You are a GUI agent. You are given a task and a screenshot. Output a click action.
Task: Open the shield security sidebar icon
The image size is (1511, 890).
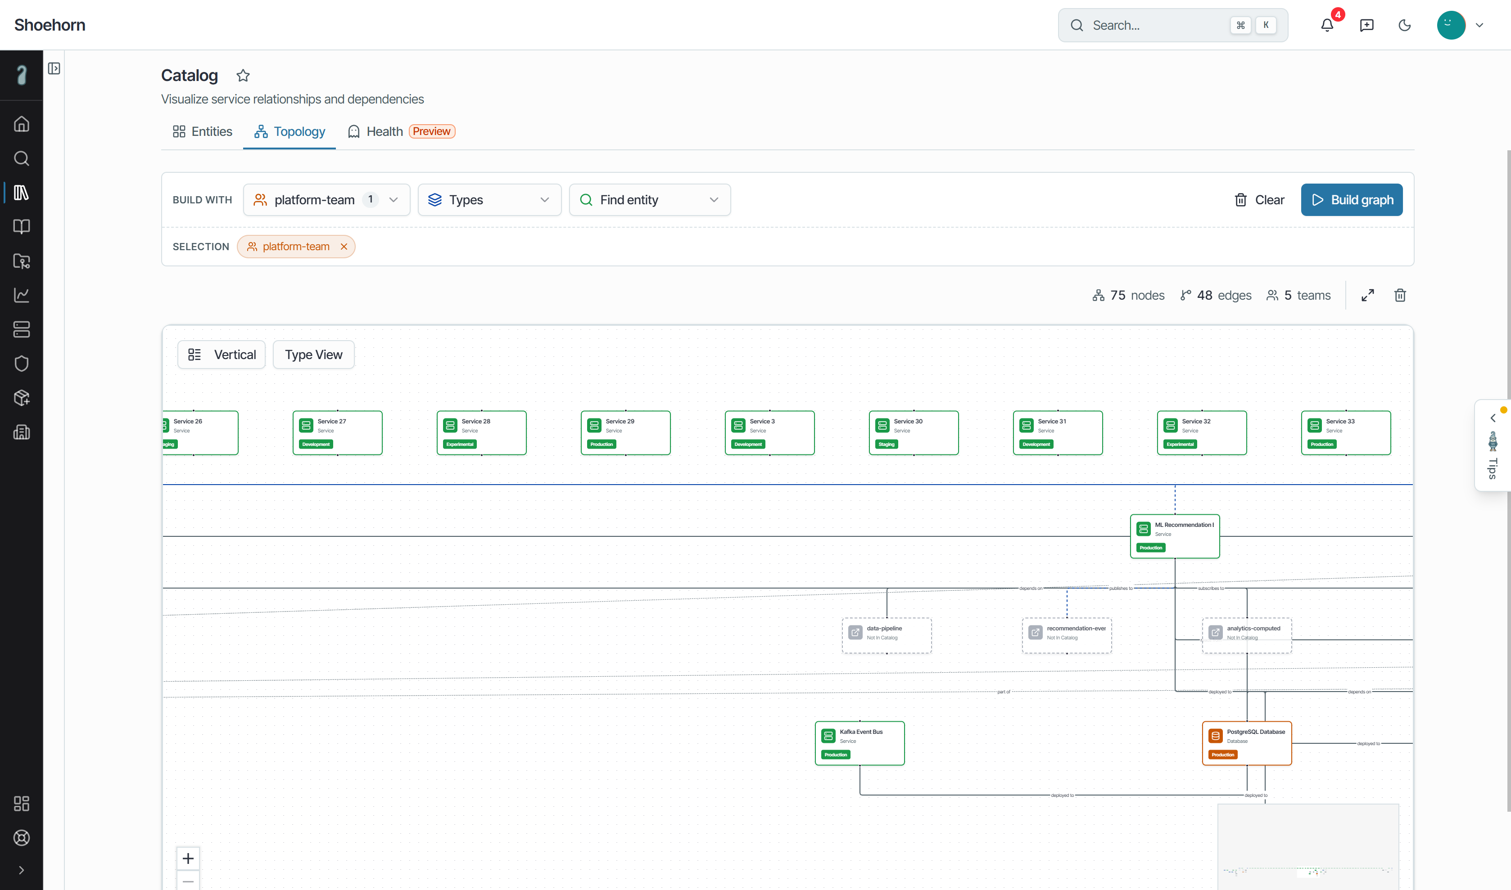[x=22, y=364]
